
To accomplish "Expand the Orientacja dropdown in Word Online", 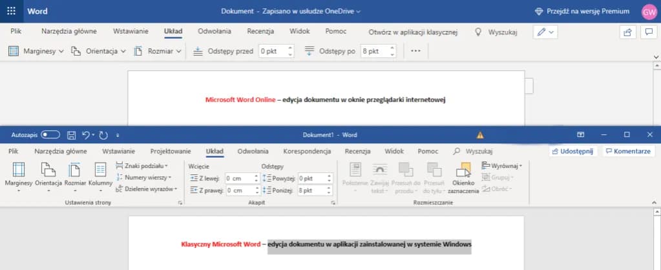I will tap(98, 50).
